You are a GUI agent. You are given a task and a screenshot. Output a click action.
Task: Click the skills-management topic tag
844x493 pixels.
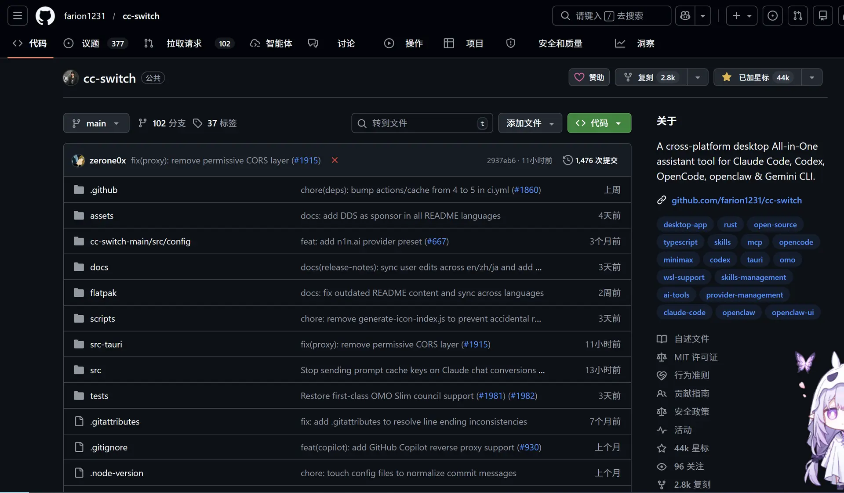[x=753, y=277]
